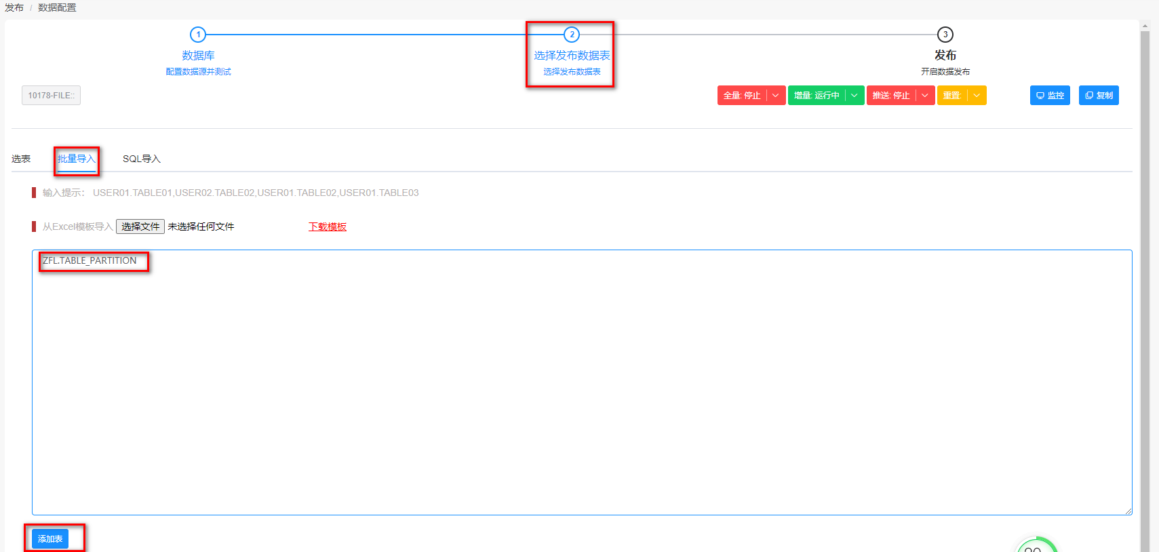Image resolution: width=1159 pixels, height=552 pixels.
Task: Expand the 全量: 停止 dropdown arrow
Action: coord(776,96)
